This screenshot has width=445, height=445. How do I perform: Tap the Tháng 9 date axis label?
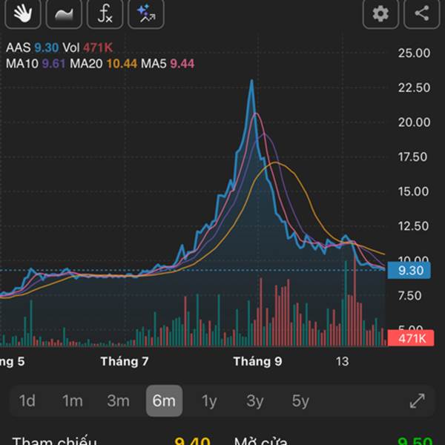[x=257, y=362]
